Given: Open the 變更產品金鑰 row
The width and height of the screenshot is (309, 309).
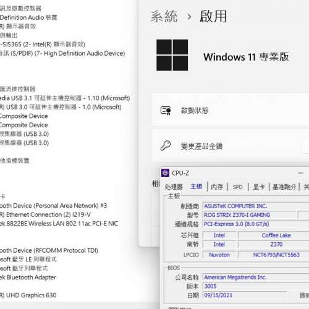Looking at the screenshot, I should point(231,146).
